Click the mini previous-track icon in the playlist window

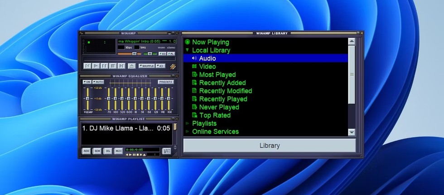point(127,155)
